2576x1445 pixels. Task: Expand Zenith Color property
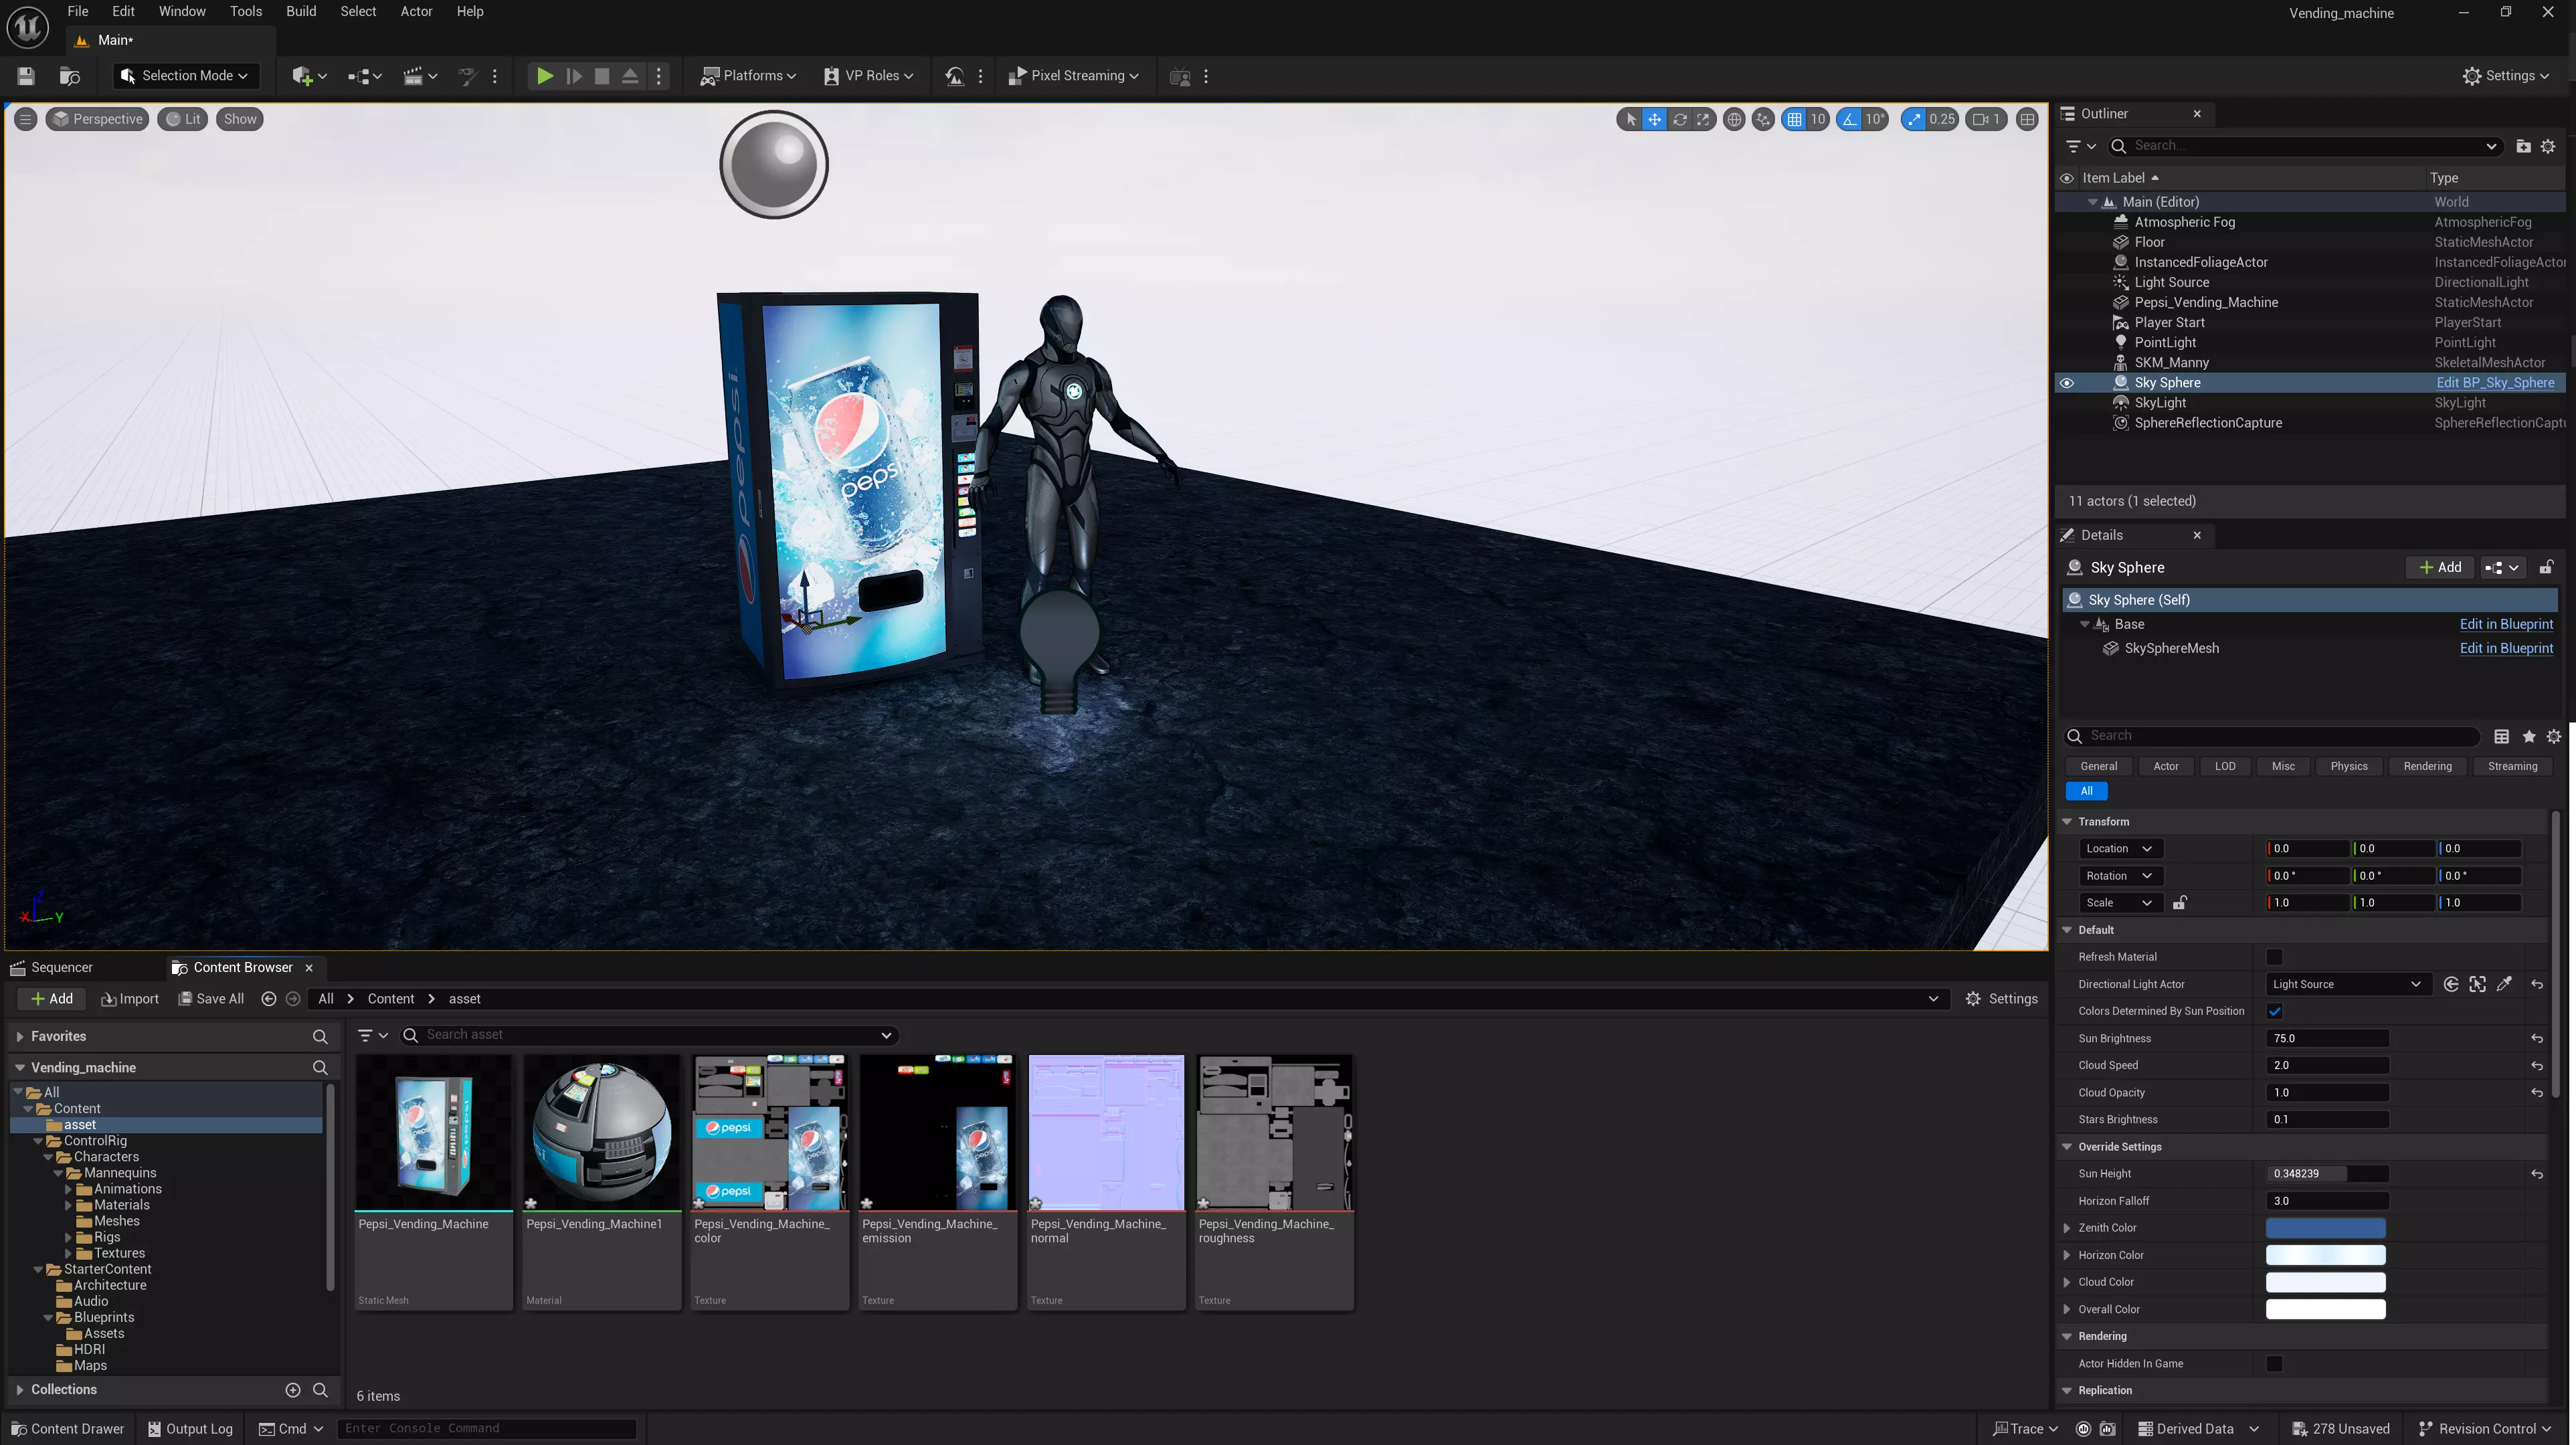tap(2067, 1227)
